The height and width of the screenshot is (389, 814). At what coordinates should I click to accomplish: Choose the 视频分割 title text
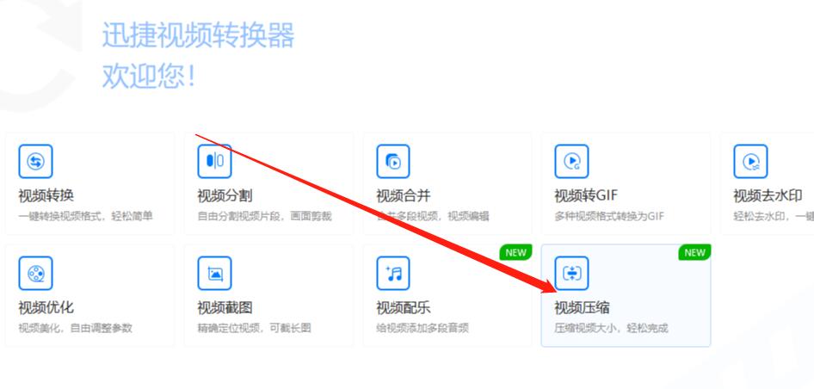pos(225,195)
